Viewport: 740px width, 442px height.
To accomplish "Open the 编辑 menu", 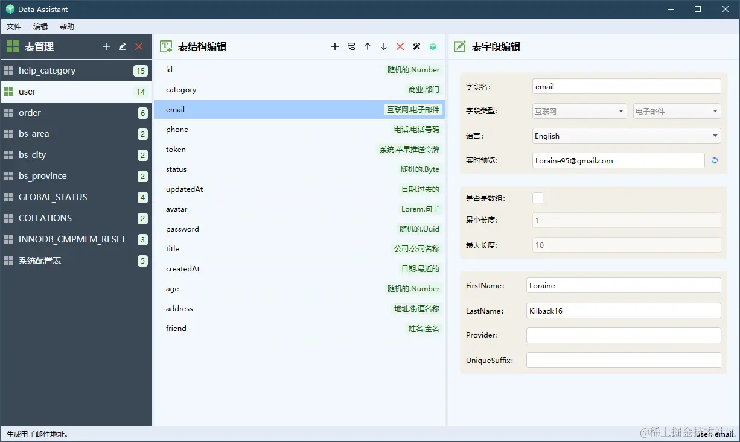I will (x=40, y=27).
